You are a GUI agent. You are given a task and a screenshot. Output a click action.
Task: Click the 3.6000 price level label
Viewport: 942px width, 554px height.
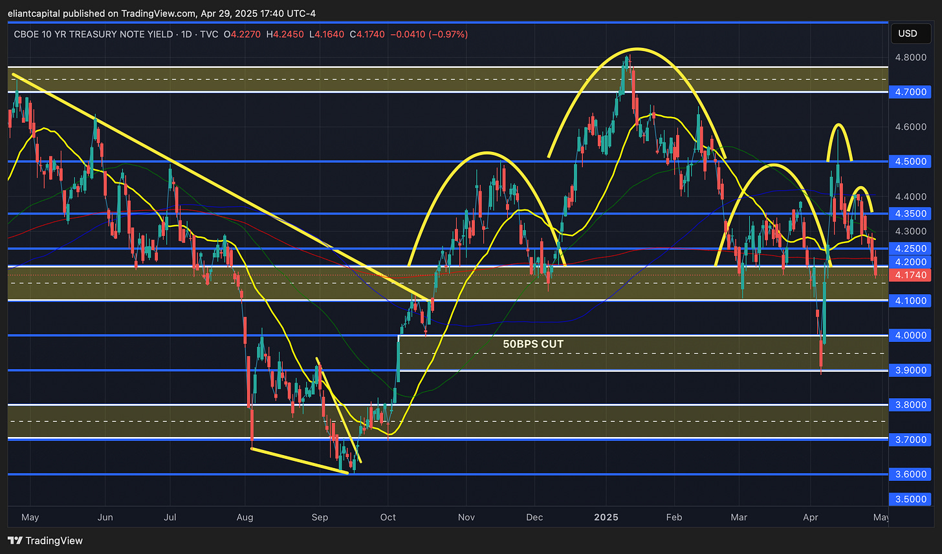[x=912, y=474]
